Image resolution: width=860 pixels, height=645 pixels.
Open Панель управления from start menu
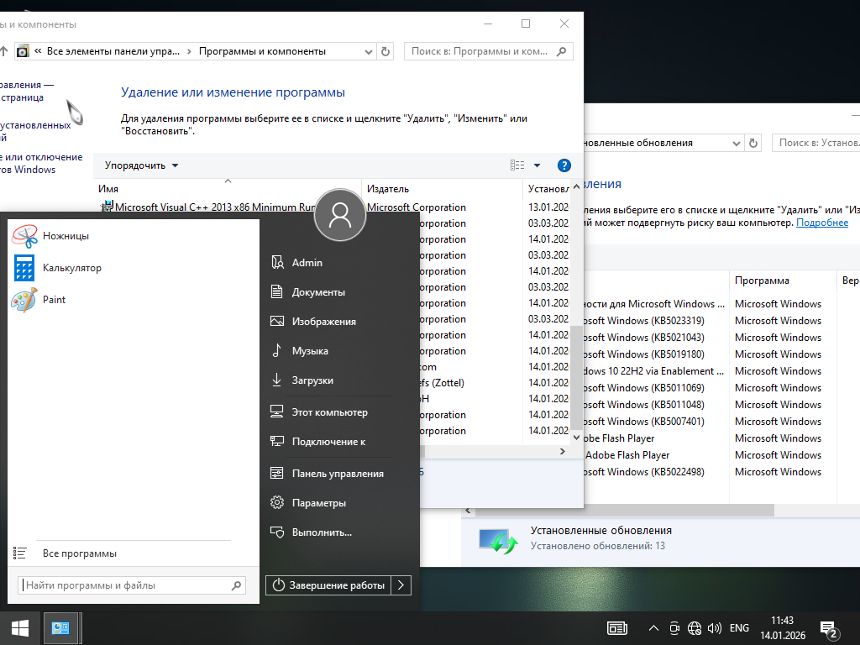337,474
